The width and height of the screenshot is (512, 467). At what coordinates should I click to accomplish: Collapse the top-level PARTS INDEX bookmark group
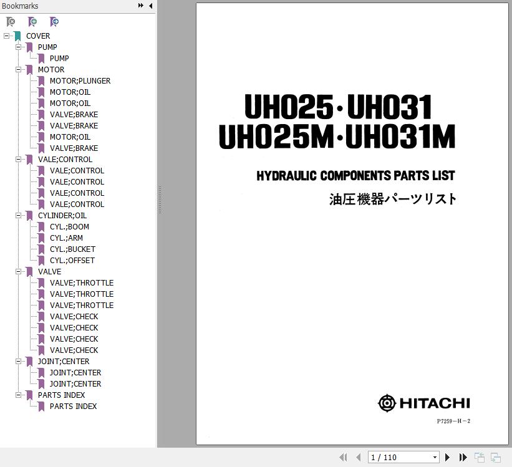coord(18,395)
